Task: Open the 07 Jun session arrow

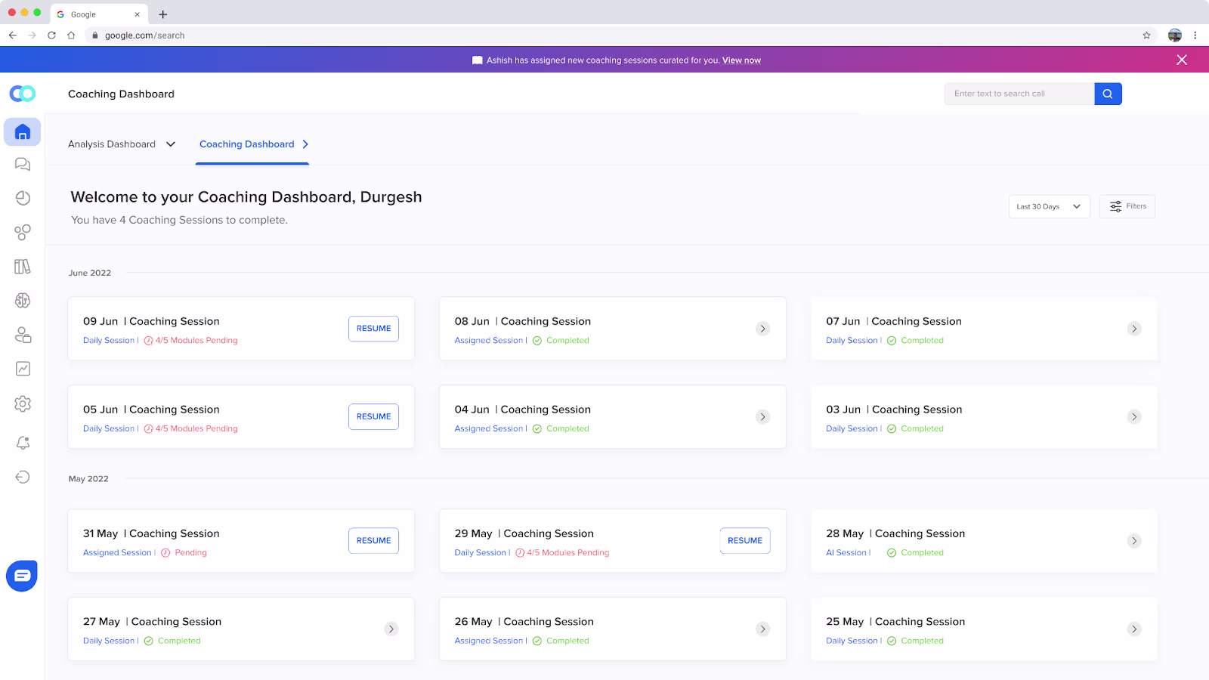Action: pos(1134,329)
